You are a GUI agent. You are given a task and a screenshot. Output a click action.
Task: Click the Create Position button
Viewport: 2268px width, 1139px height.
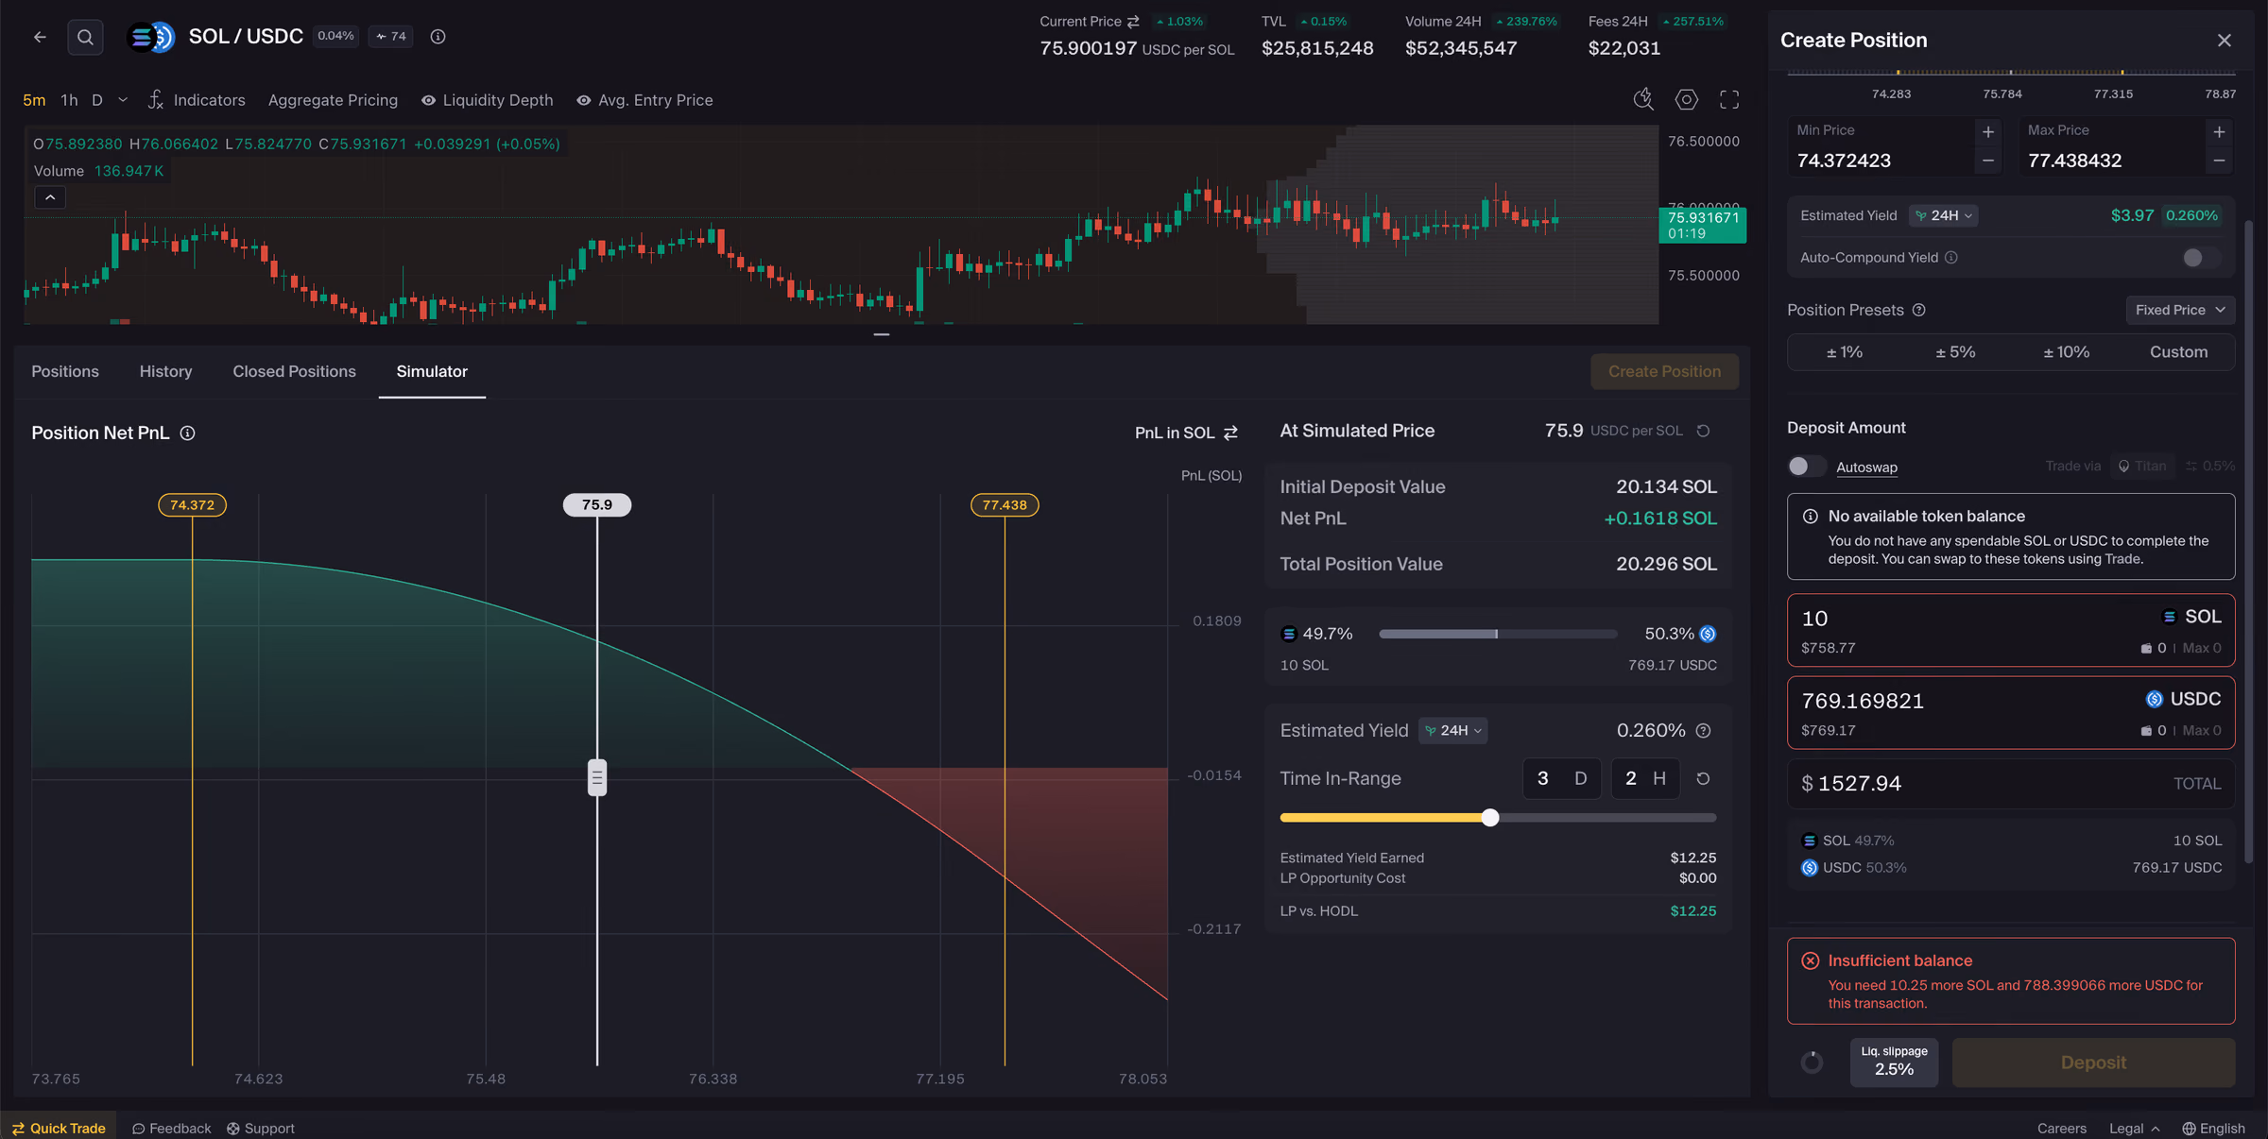pos(1664,371)
